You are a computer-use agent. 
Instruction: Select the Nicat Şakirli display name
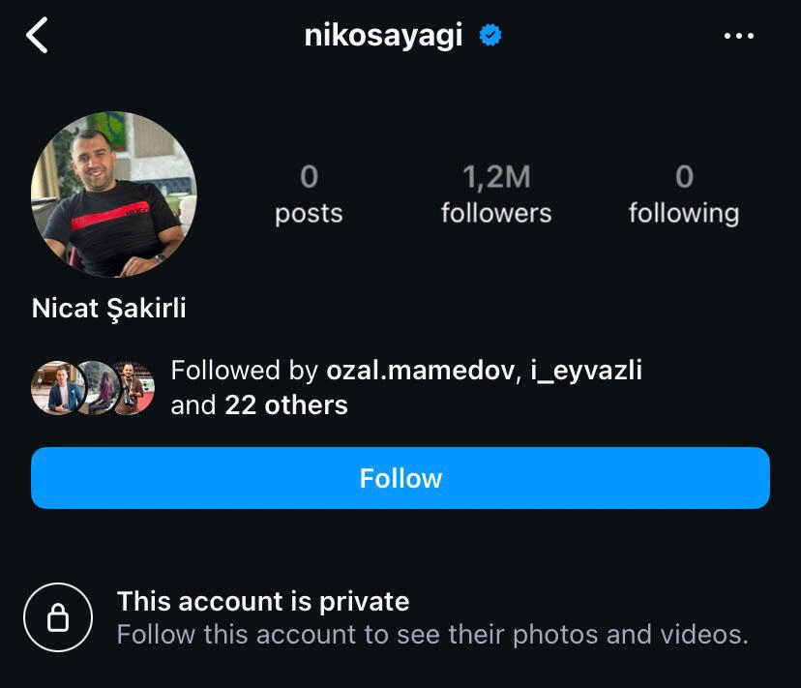click(109, 309)
